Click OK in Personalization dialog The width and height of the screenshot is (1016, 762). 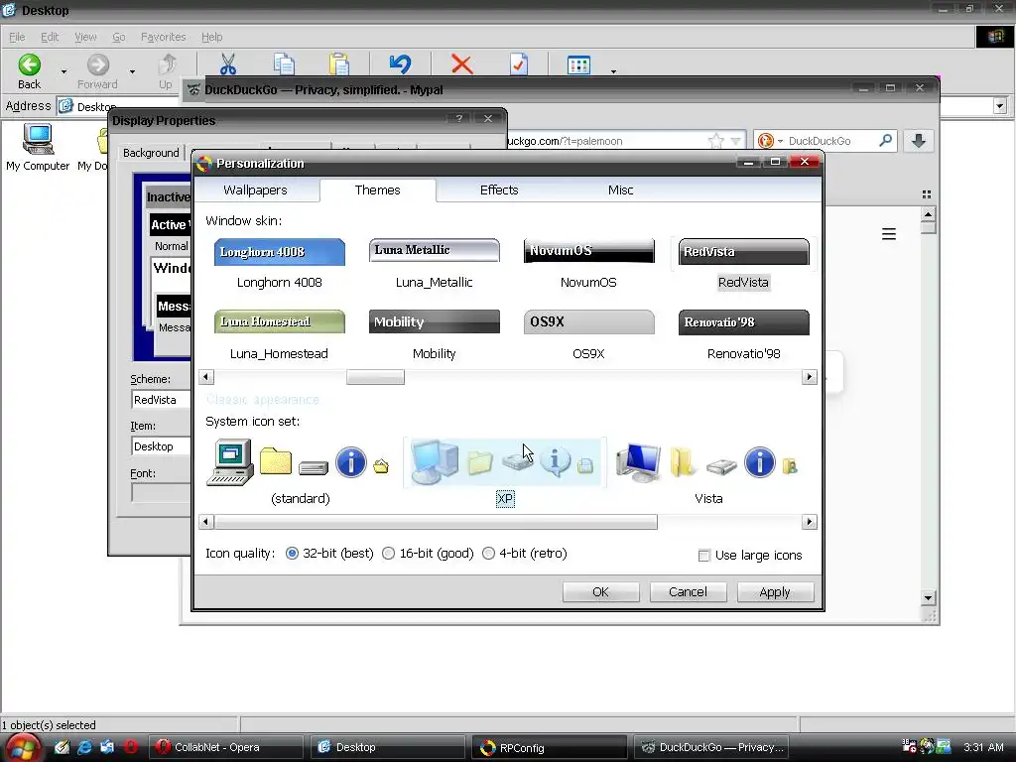coord(600,591)
